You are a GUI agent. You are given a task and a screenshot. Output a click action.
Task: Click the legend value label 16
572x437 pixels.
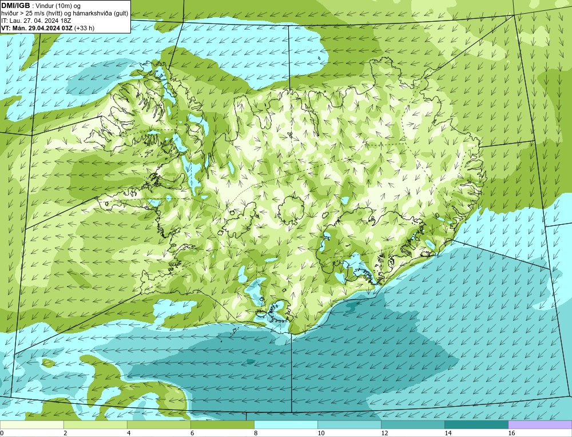click(511, 433)
